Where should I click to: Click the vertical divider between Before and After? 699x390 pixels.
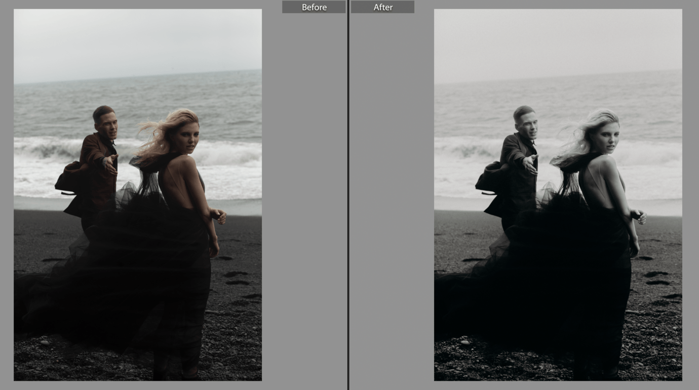(348, 203)
